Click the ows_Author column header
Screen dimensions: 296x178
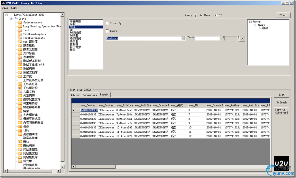tap(233, 105)
